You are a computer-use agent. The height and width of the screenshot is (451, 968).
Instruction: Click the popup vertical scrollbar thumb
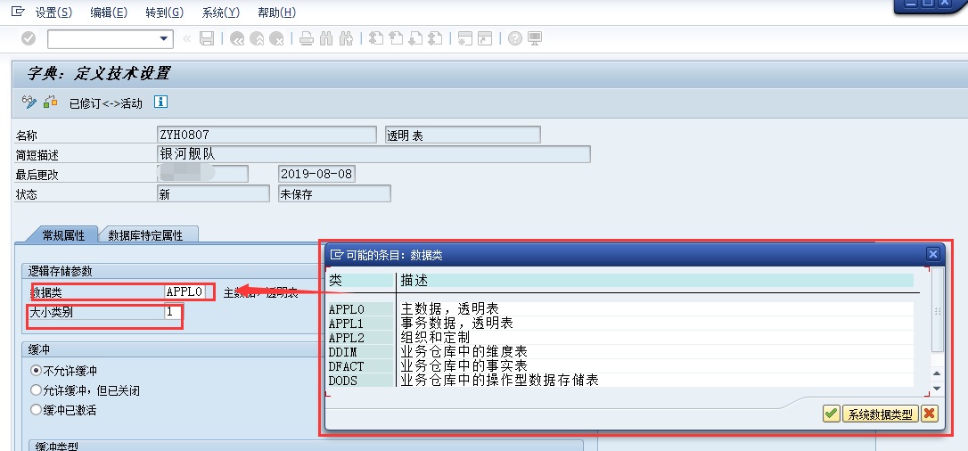[x=937, y=309]
